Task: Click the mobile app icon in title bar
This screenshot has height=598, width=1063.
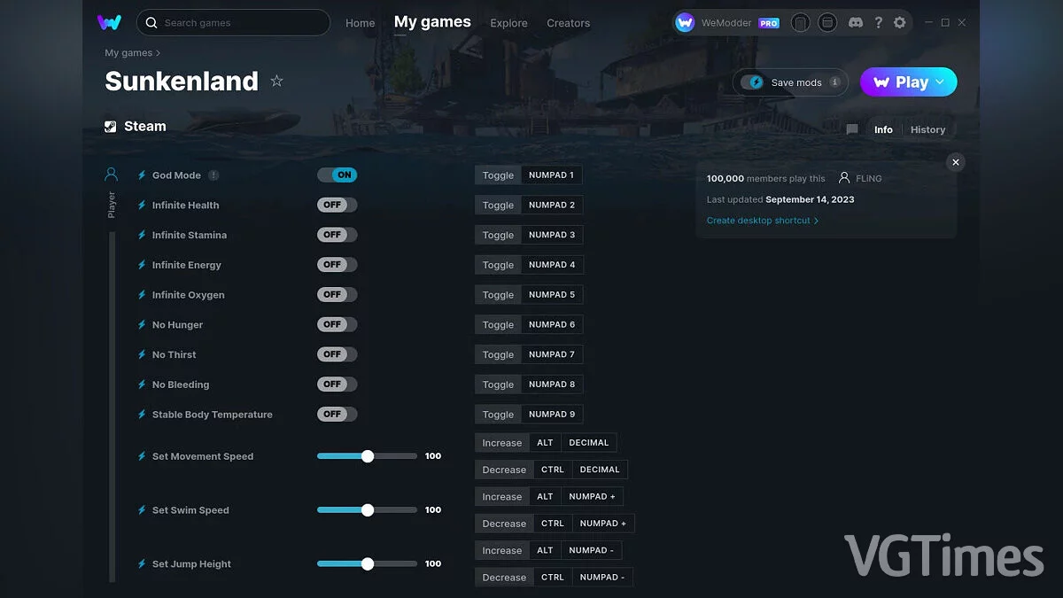Action: point(800,22)
